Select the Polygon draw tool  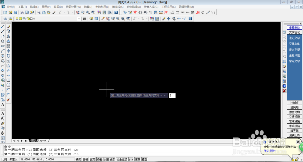pyautogui.click(x=3, y=41)
